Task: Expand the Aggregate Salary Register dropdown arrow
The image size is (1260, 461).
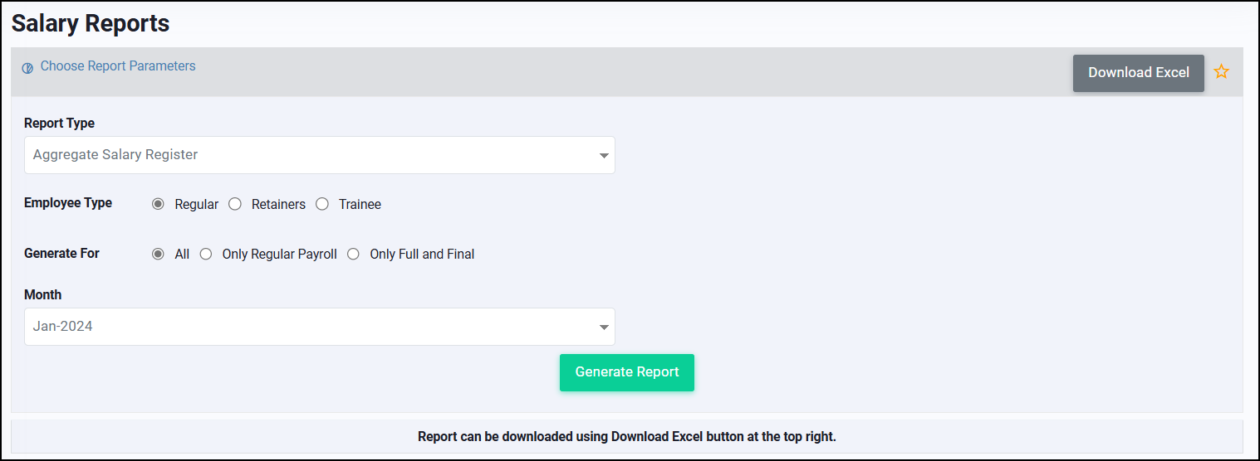Action: [604, 156]
